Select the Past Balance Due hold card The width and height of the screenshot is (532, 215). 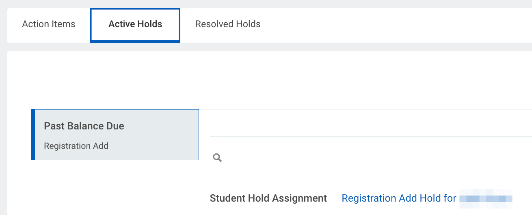click(x=115, y=135)
